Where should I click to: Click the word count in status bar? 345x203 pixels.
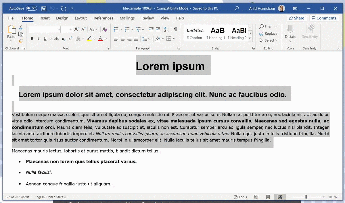17,197
